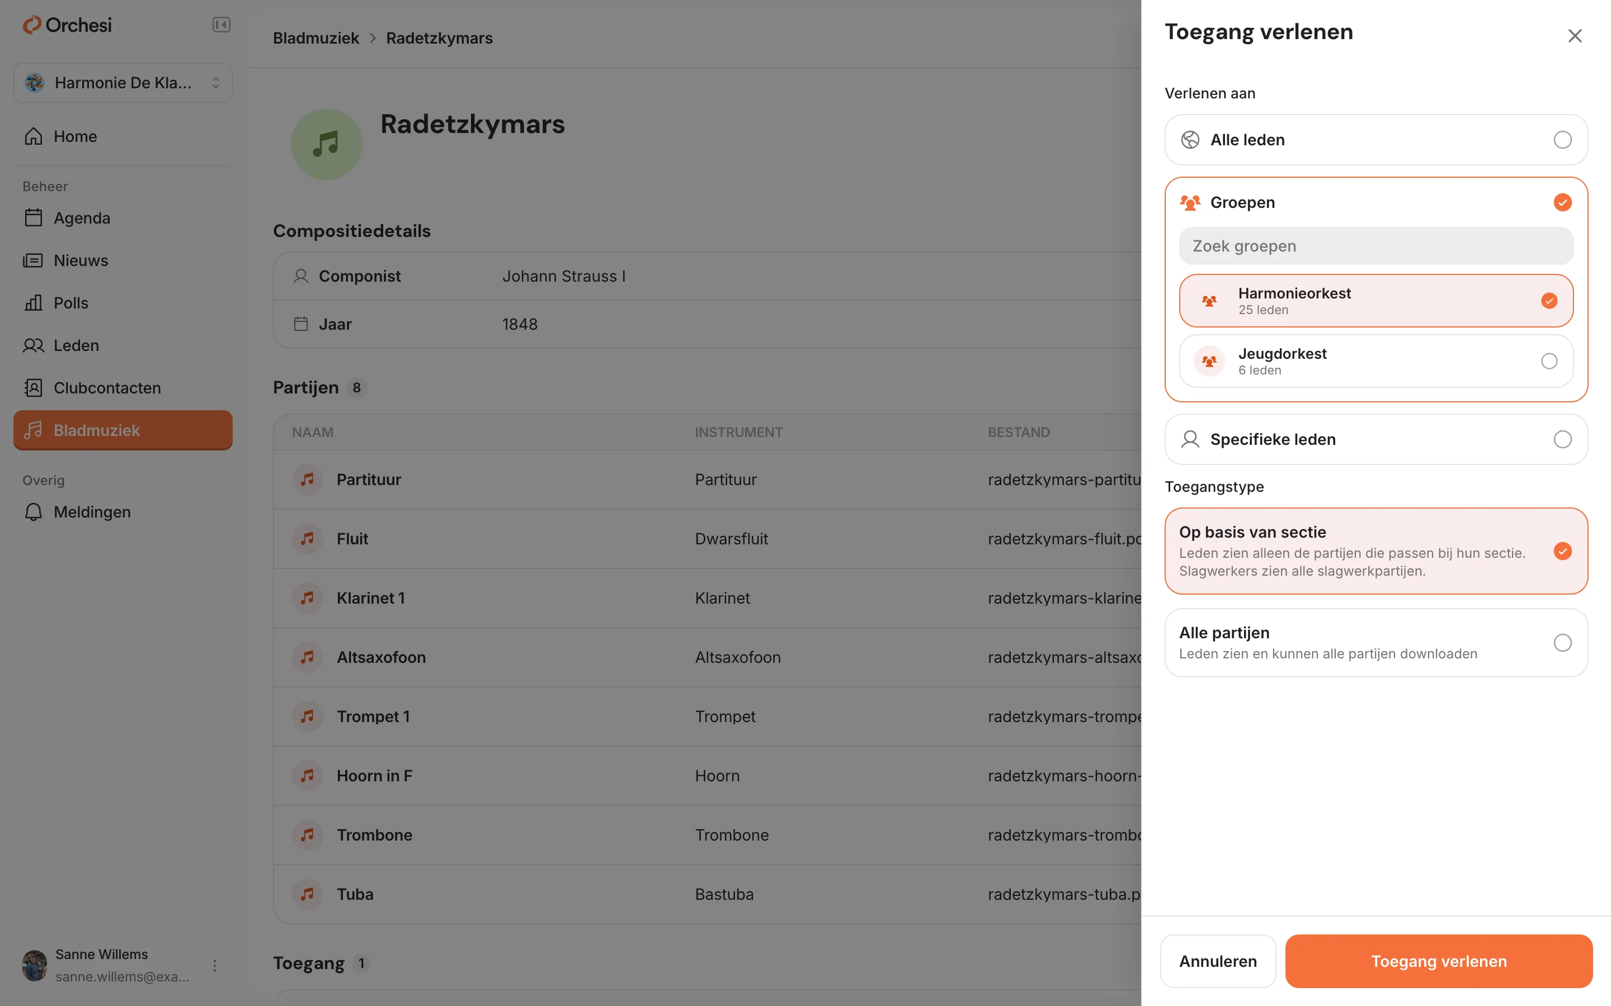Open Nieuws in the sidebar
Image resolution: width=1611 pixels, height=1006 pixels.
click(80, 260)
